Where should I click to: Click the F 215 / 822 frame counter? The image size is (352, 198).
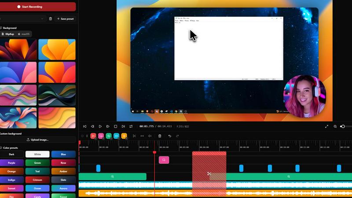pyautogui.click(x=183, y=126)
